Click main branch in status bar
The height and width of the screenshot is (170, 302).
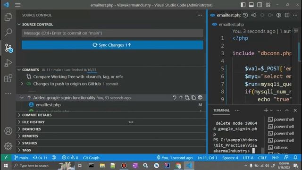coord(21,158)
